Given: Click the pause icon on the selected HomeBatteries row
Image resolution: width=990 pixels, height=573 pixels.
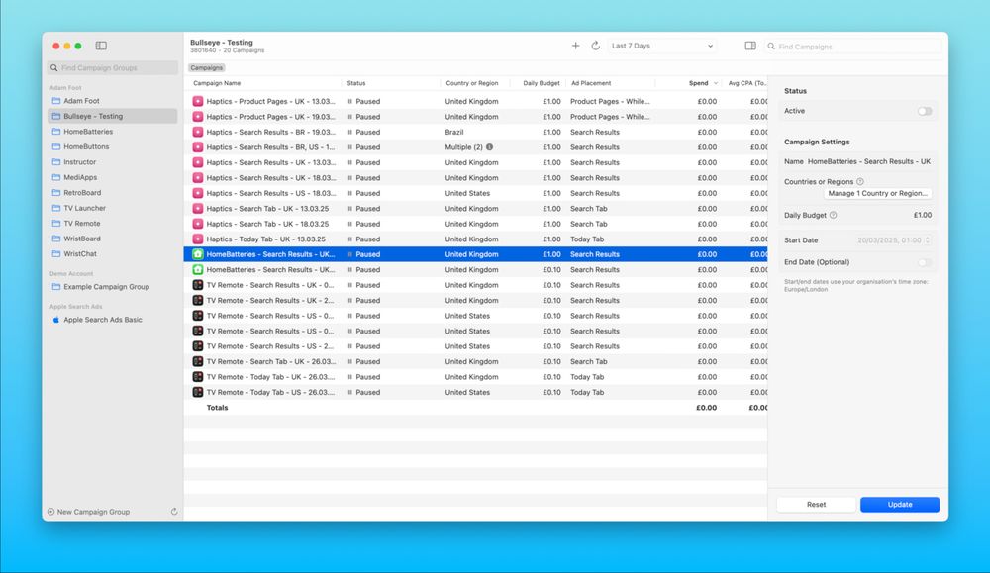Looking at the screenshot, I should click(349, 254).
